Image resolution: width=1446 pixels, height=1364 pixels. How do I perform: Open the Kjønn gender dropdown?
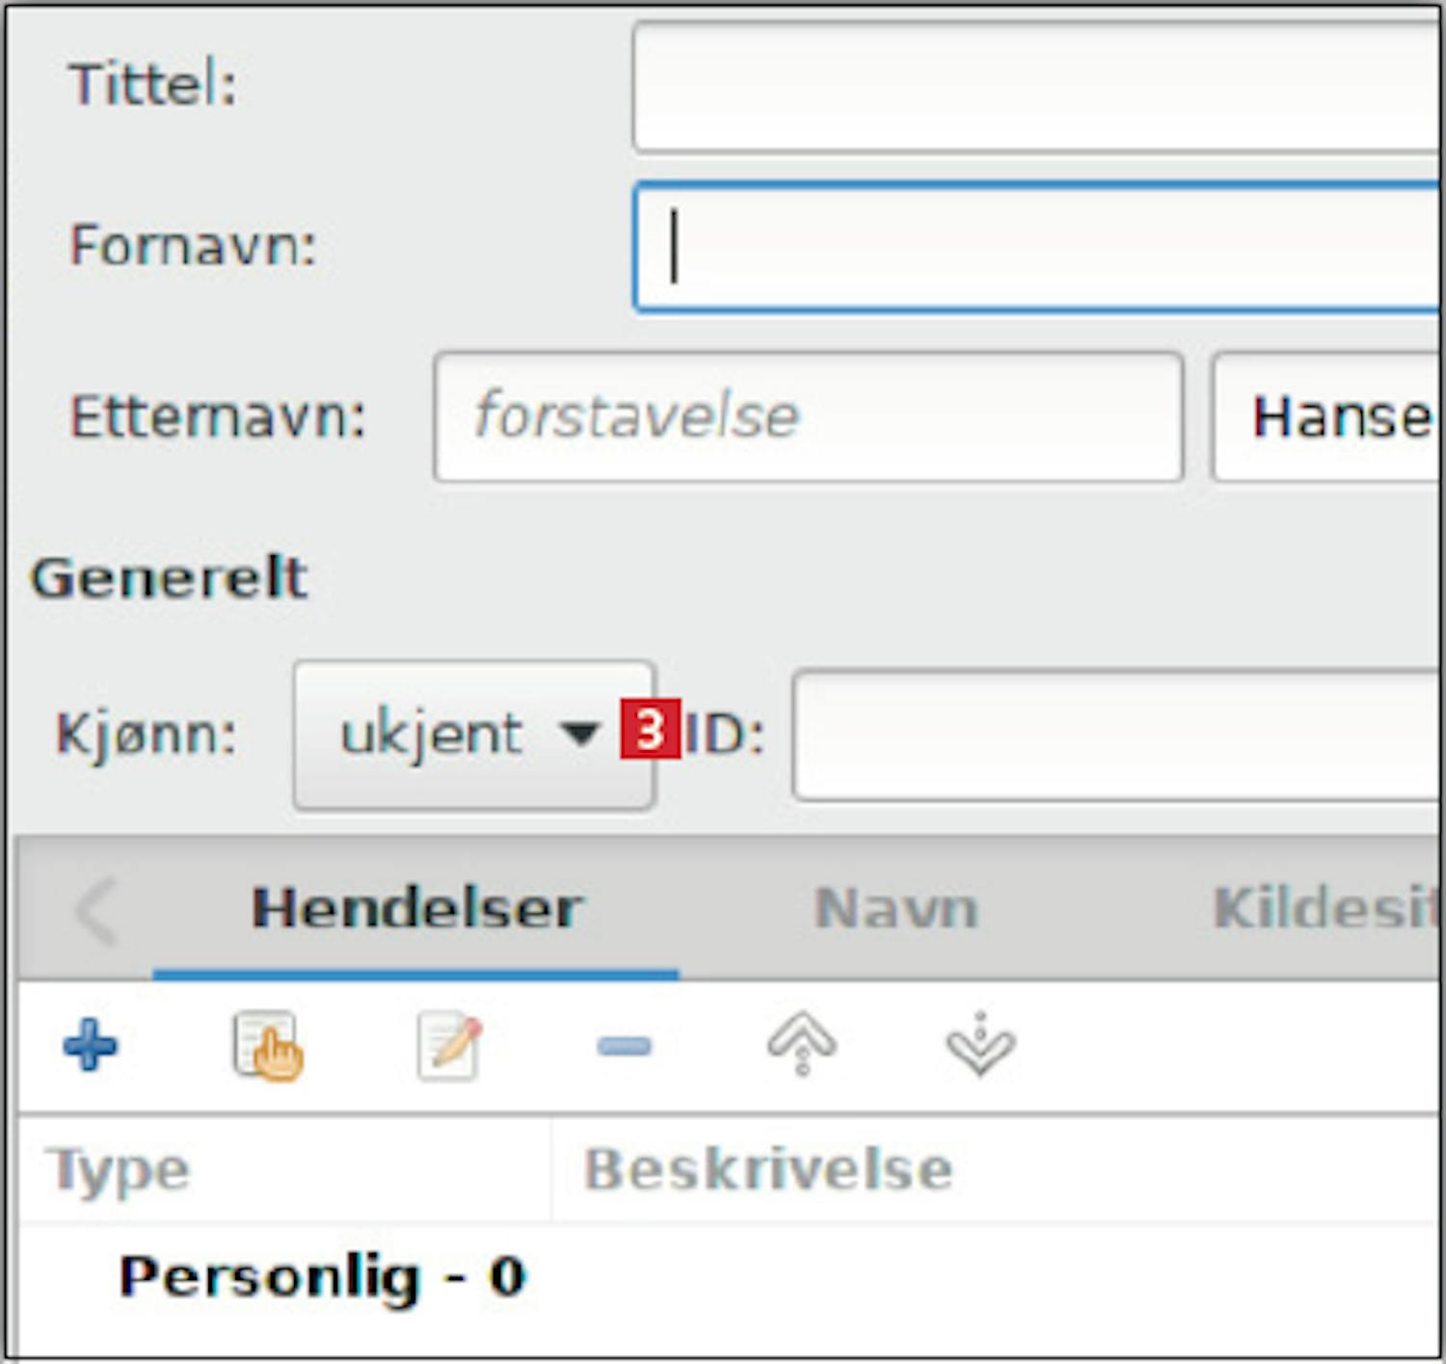click(x=473, y=735)
